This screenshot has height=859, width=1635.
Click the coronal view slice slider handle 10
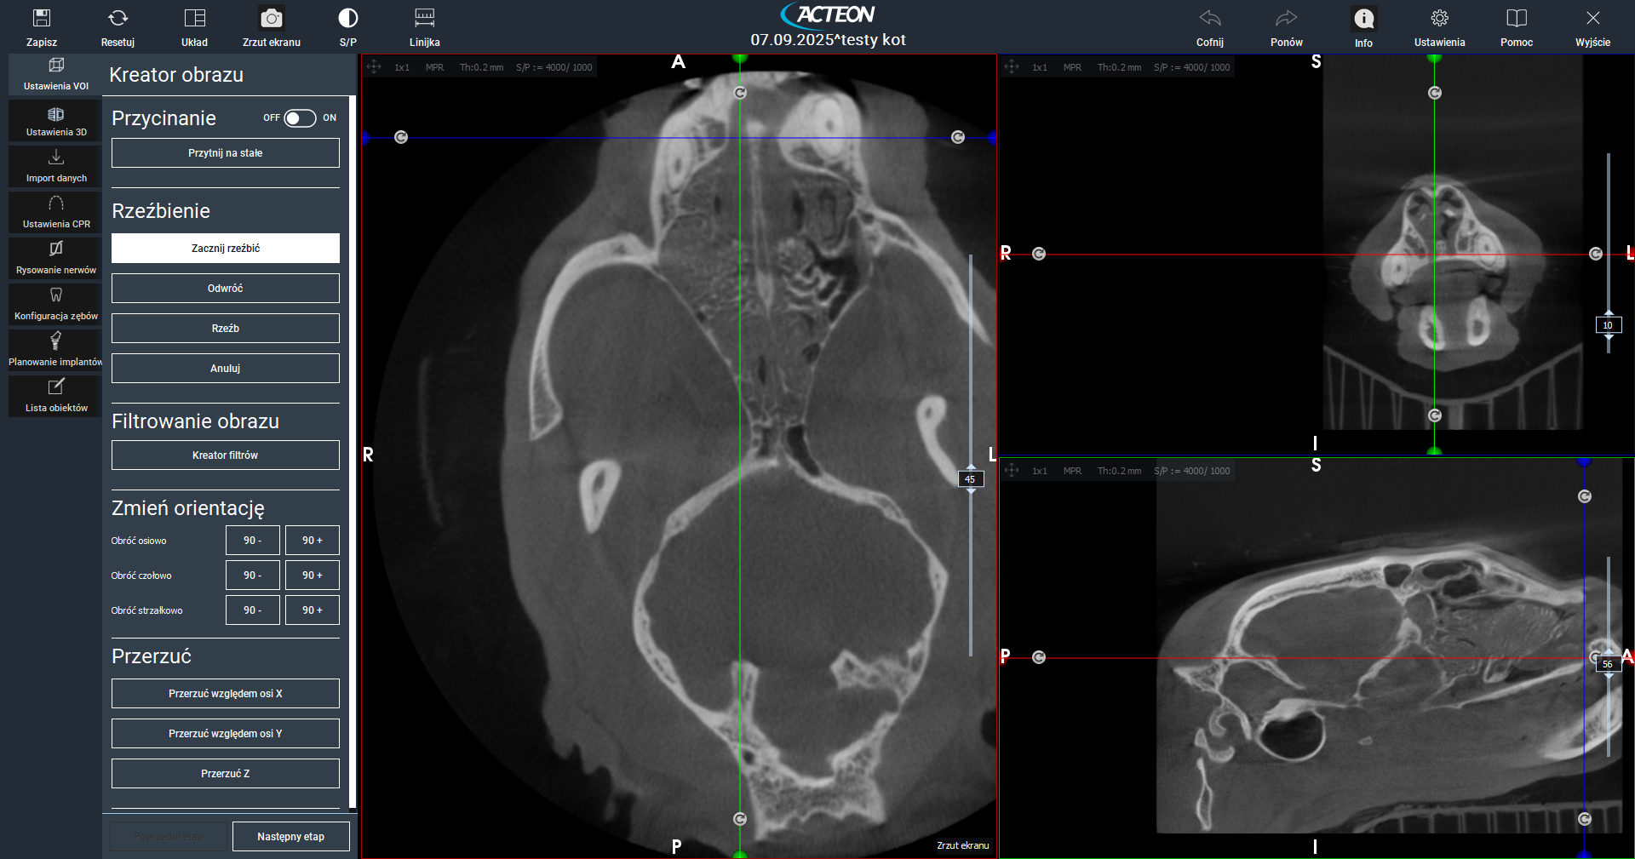[1608, 325]
